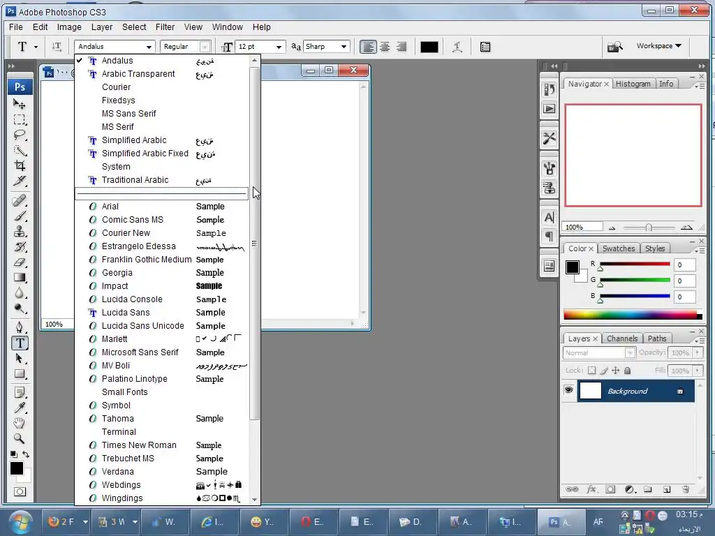Choose Georgia from font list
This screenshot has width=715, height=536.
click(x=162, y=273)
